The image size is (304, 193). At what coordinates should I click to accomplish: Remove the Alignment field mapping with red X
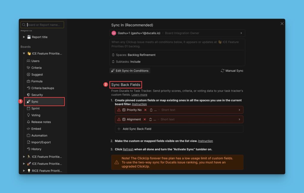[x=145, y=119]
